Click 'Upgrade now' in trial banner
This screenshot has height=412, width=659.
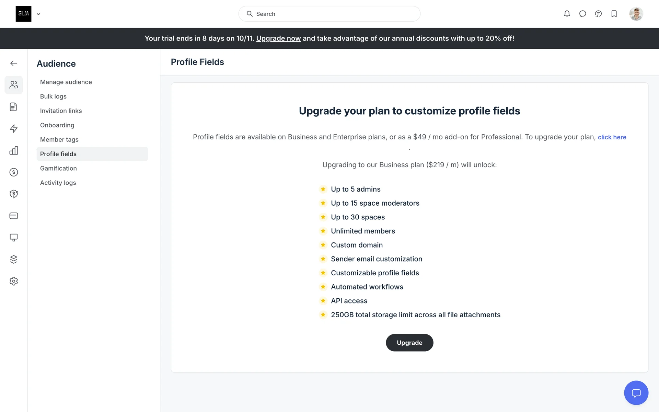point(278,38)
